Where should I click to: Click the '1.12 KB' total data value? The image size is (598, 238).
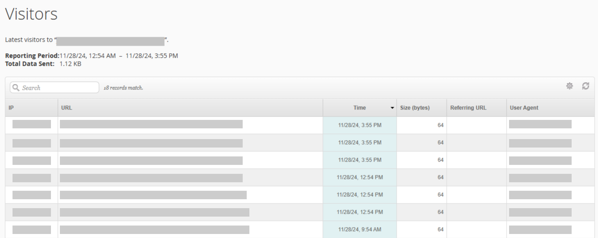pyautogui.click(x=71, y=64)
